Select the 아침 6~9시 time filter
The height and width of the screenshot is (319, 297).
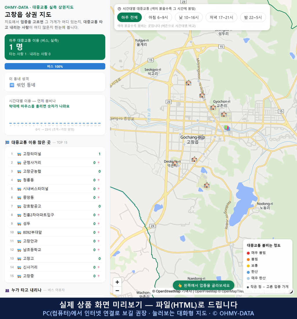(x=158, y=17)
